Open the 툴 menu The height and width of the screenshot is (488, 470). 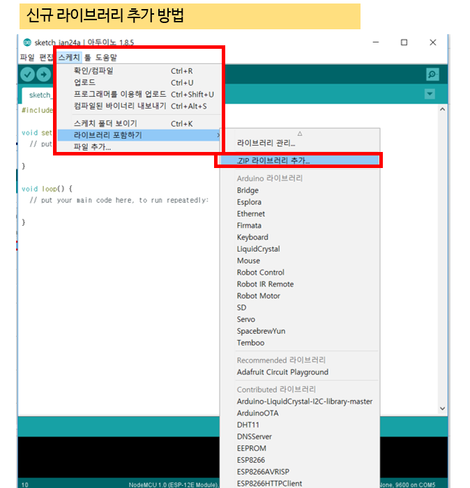pyautogui.click(x=88, y=58)
